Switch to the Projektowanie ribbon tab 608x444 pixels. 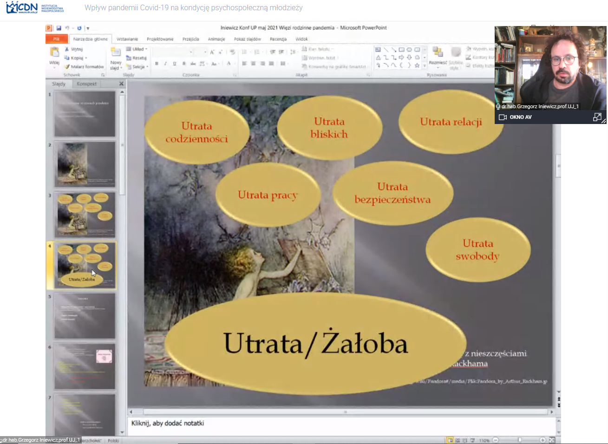coord(160,39)
